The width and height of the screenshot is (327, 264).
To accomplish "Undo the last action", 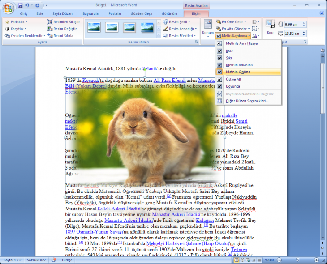I will (x=27, y=5).
